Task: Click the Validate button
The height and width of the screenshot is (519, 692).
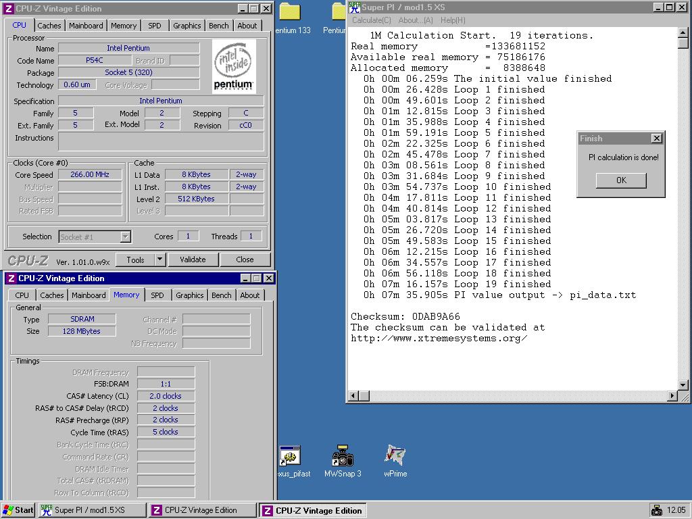Action: [x=193, y=259]
